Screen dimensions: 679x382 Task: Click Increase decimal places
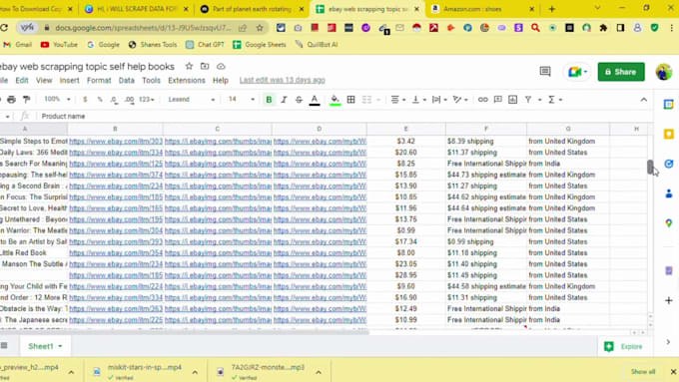click(129, 100)
